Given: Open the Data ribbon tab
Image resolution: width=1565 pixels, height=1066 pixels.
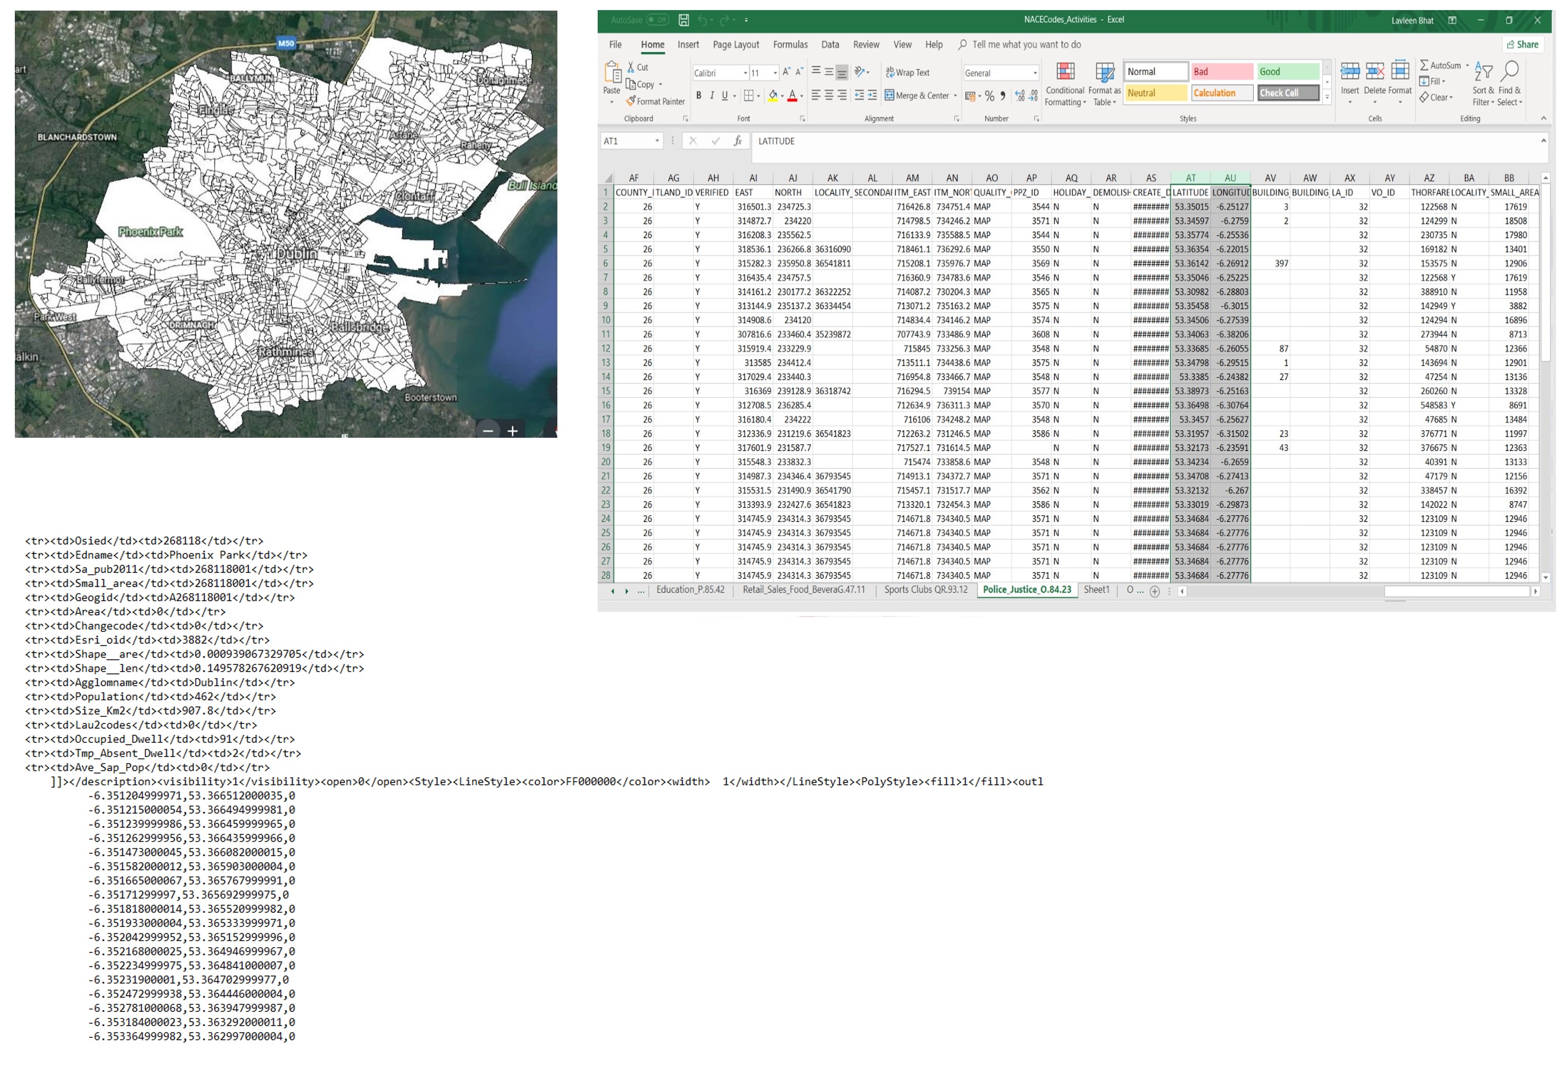Looking at the screenshot, I should 830,45.
